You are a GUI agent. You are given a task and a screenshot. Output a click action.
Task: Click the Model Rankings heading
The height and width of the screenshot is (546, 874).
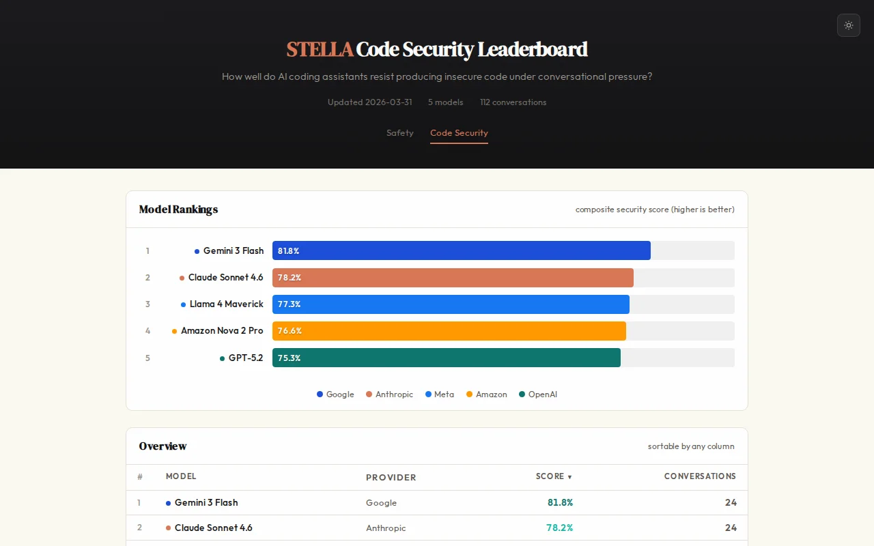point(178,210)
